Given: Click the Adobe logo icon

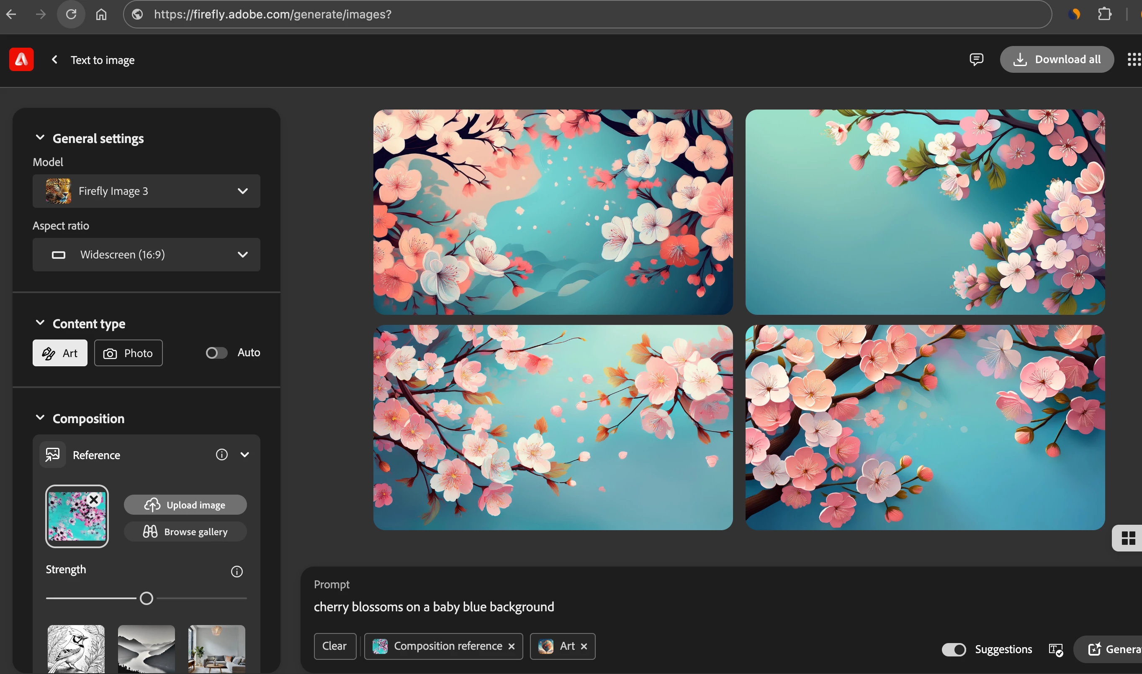Looking at the screenshot, I should coord(21,59).
